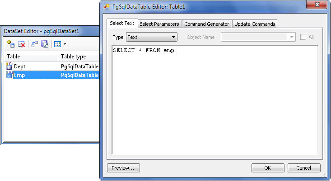Click the grid view toolbar icon

pyautogui.click(x=57, y=44)
